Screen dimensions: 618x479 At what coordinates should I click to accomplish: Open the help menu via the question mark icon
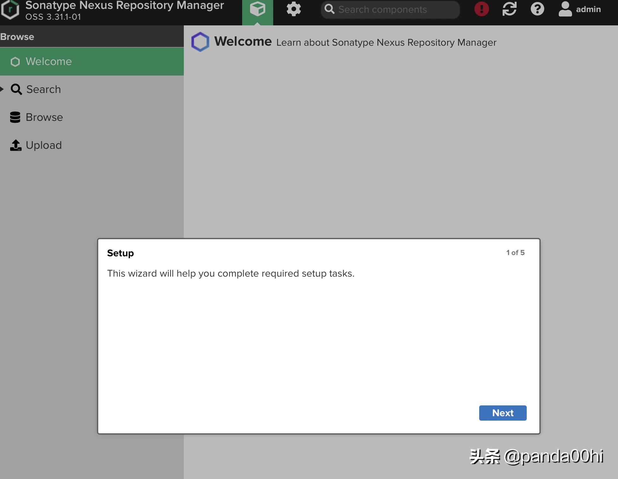537,9
